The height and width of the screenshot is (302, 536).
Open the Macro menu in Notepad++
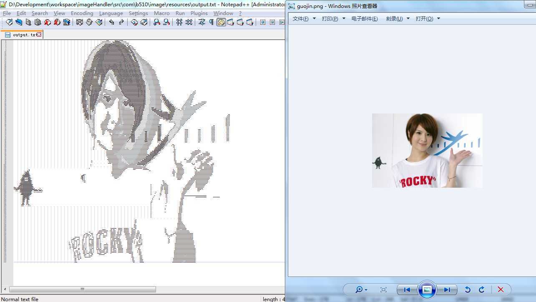[x=161, y=13]
